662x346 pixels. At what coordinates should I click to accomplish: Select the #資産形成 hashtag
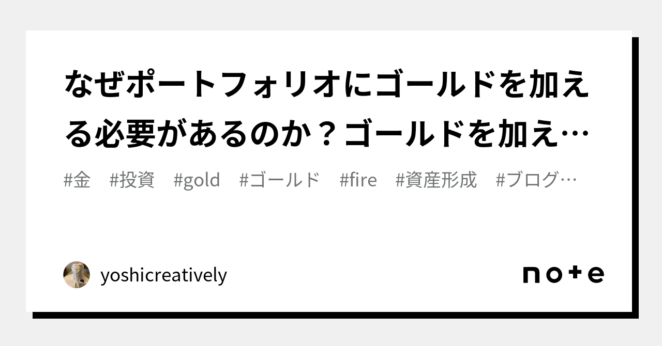(x=436, y=180)
